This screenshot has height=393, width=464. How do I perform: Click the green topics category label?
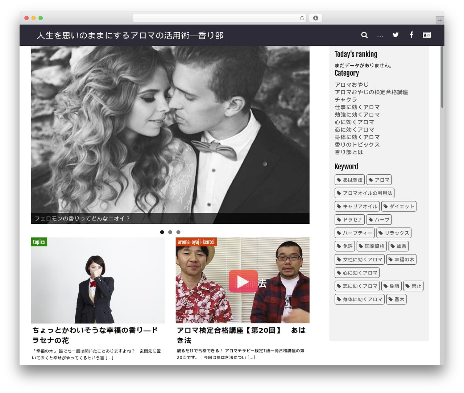click(39, 242)
